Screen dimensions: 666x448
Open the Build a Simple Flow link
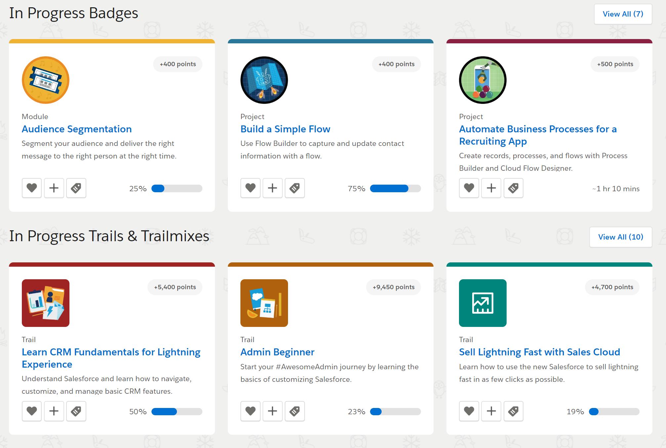tap(285, 129)
